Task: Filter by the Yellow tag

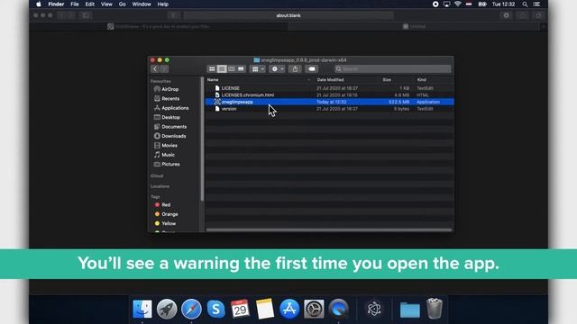Action: (x=165, y=223)
